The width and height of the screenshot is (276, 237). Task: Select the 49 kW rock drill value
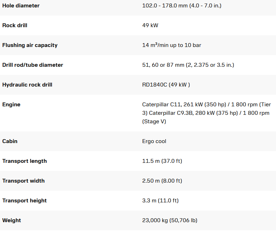point(150,25)
